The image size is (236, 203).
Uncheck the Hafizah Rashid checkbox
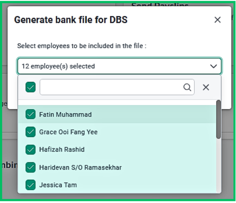click(31, 150)
